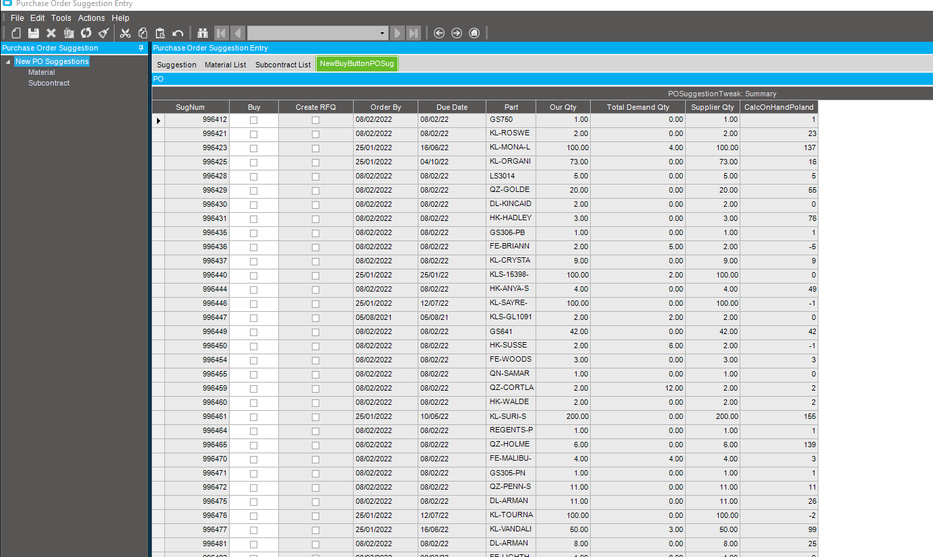
Task: Select the NewBuyButtonPOSug tab
Action: (357, 64)
